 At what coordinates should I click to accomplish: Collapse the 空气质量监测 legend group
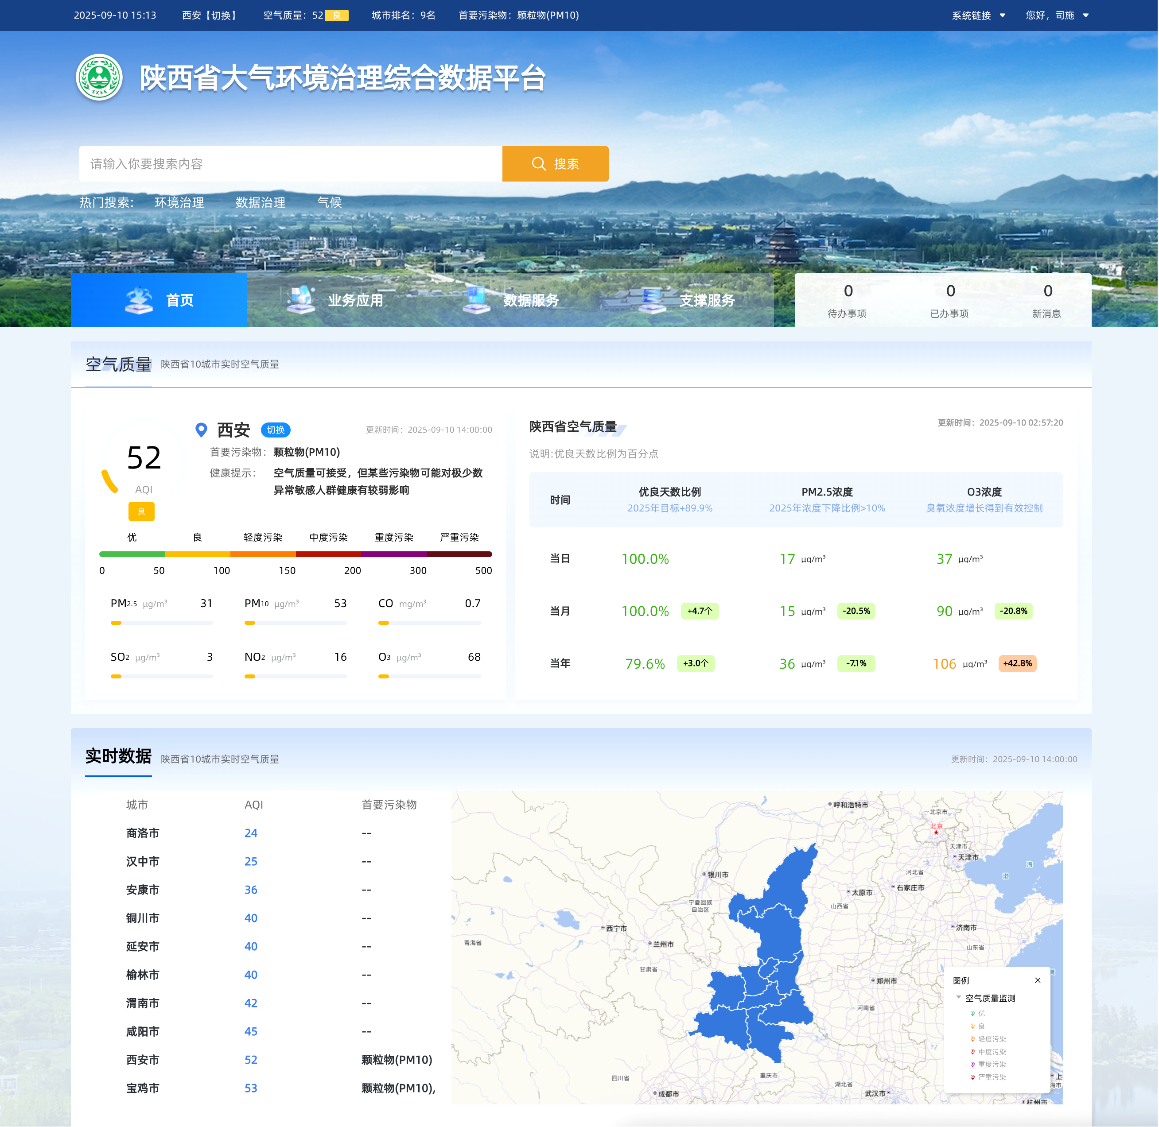(x=959, y=997)
